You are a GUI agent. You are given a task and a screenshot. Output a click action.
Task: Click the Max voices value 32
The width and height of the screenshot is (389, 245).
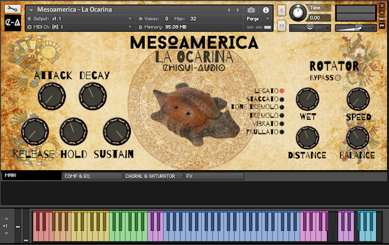193,19
